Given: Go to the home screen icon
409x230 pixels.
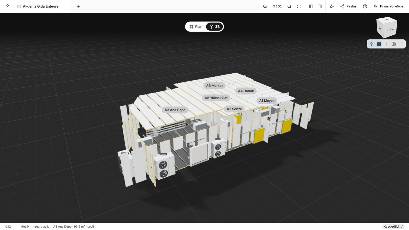Looking at the screenshot, I should pos(7,6).
